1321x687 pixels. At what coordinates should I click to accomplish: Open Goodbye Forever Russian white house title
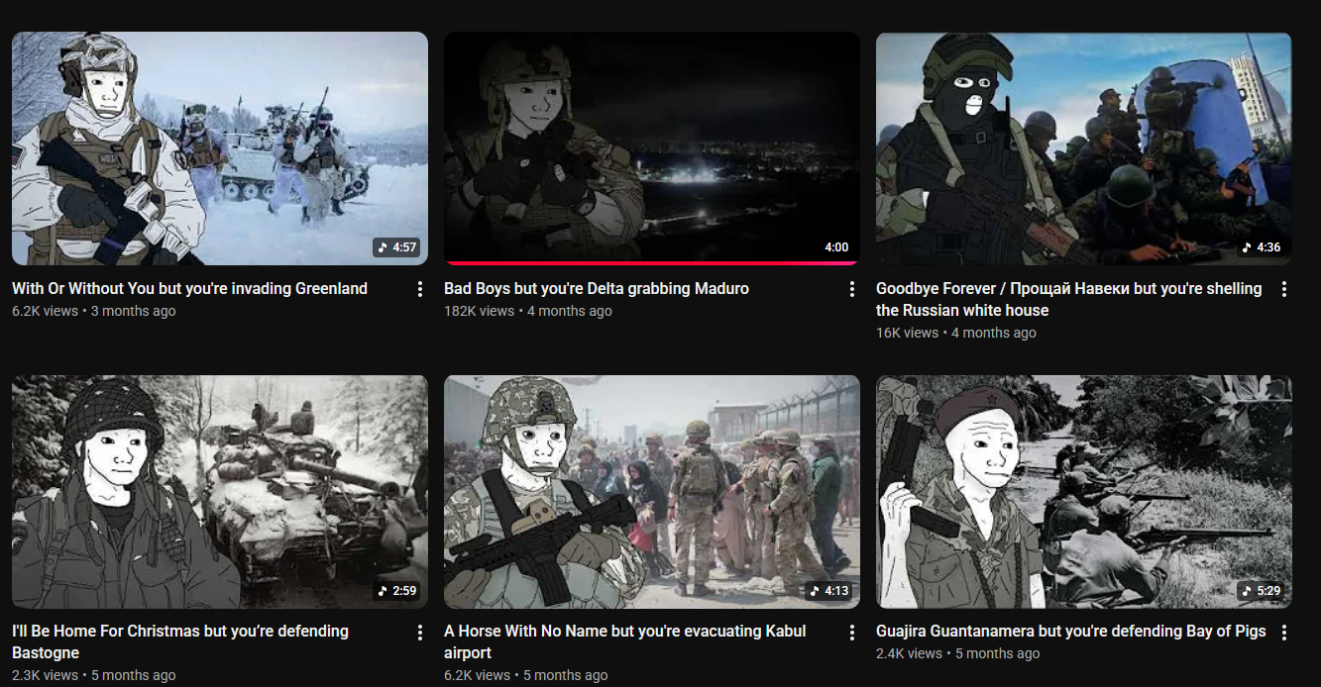pyautogui.click(x=1069, y=299)
